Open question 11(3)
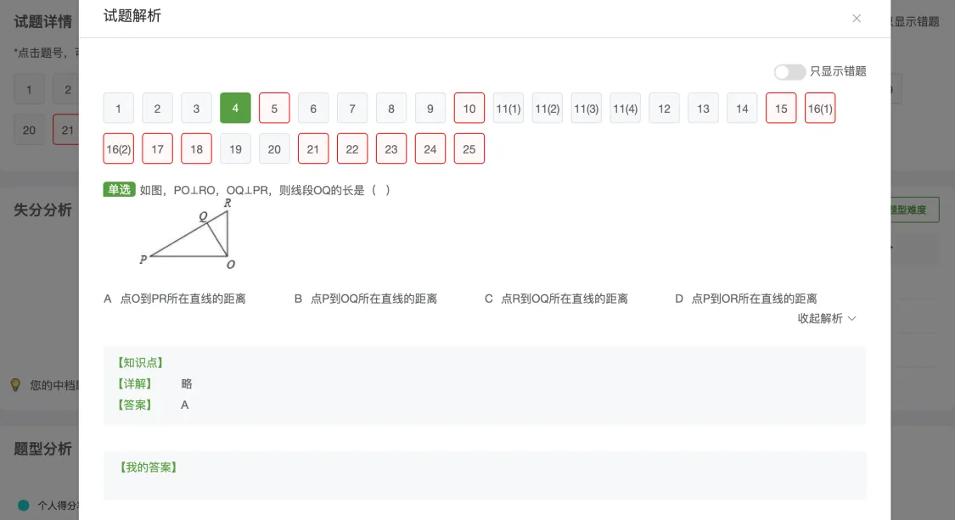The height and width of the screenshot is (520, 955). point(586,109)
